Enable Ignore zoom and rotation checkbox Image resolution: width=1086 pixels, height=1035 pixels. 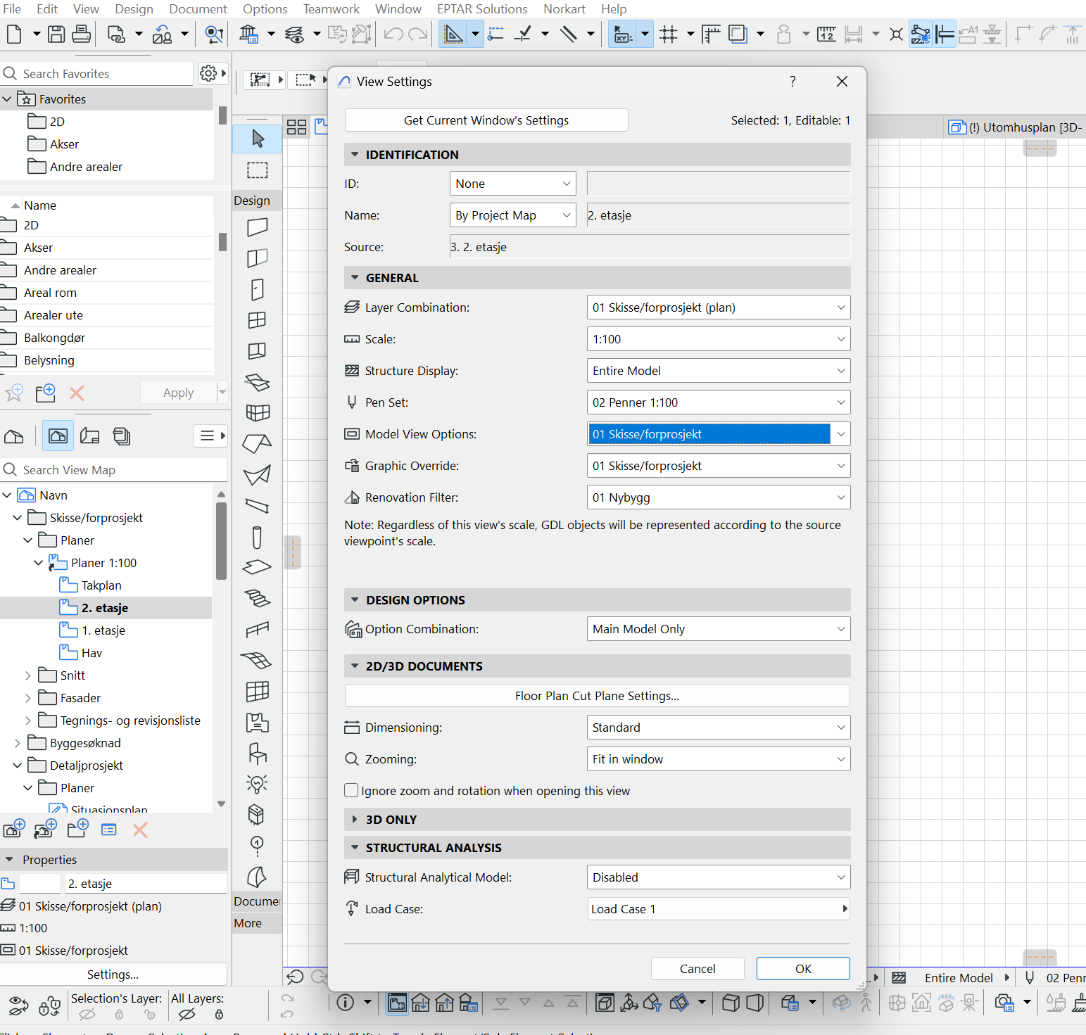[x=351, y=791]
